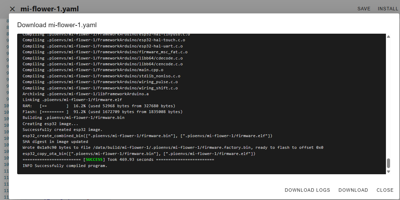Click the 'Download mi-flower-1.yaml' dialog title

(x=57, y=25)
